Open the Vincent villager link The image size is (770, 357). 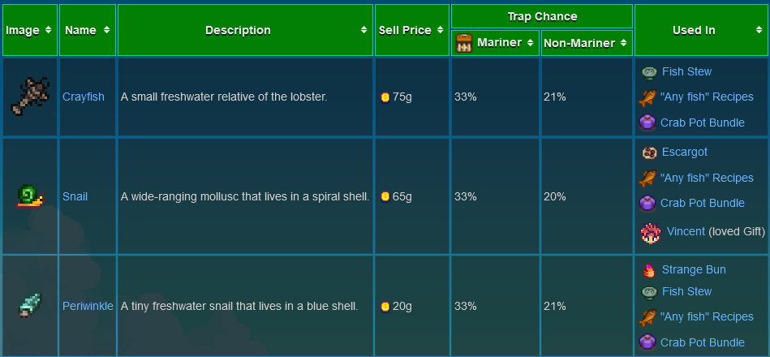tap(686, 232)
